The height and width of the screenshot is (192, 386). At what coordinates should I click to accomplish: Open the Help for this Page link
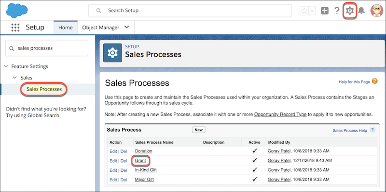pos(354,82)
